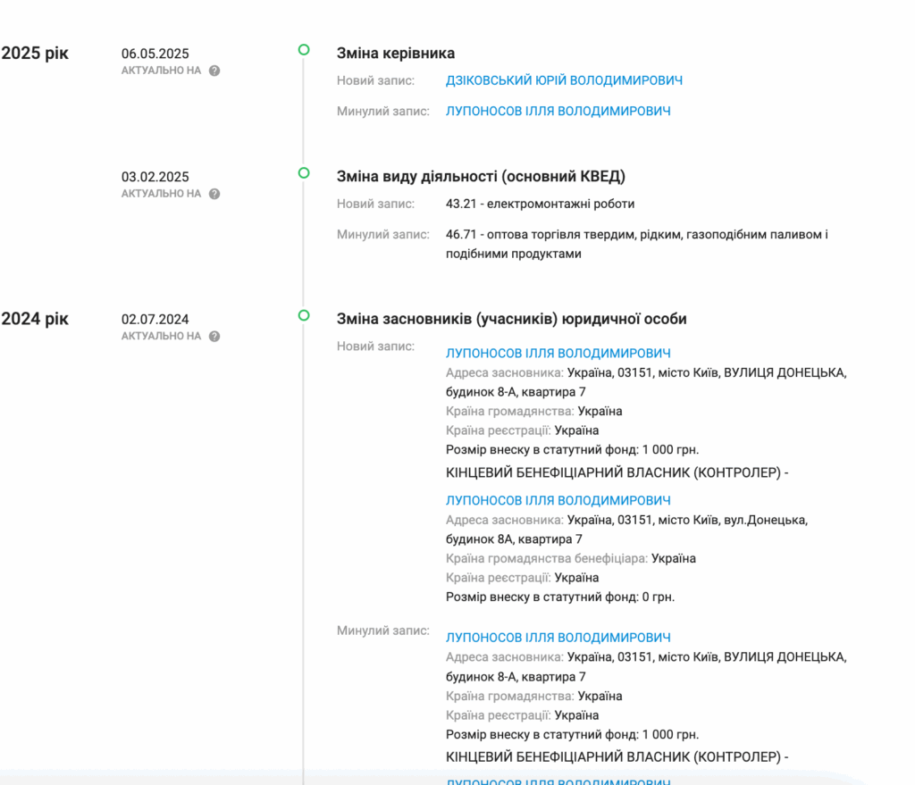Open ЛУПОНОСОВ link in founders' Минулий запис

(558, 638)
